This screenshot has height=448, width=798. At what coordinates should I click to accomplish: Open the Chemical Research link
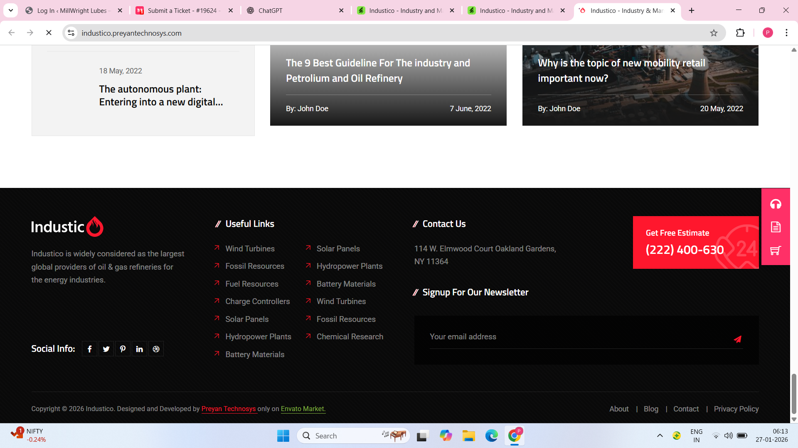[350, 336]
